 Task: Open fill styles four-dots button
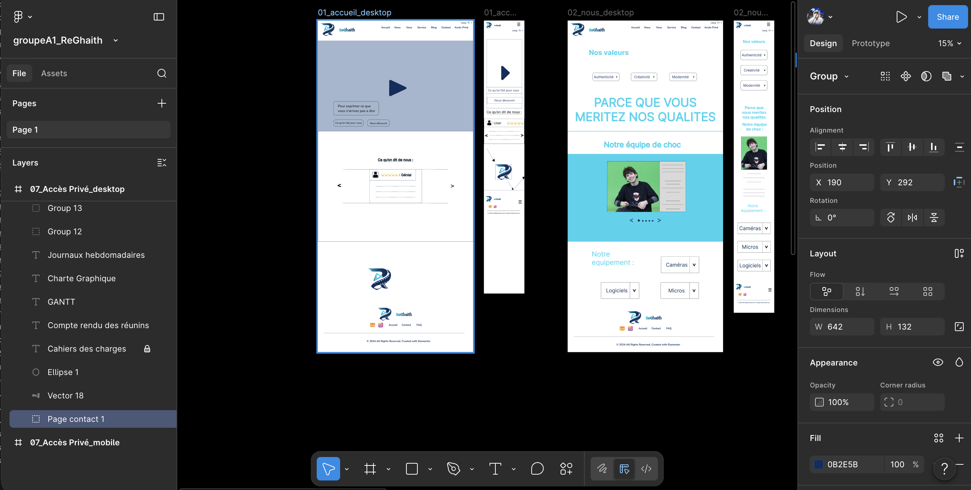[938, 438]
